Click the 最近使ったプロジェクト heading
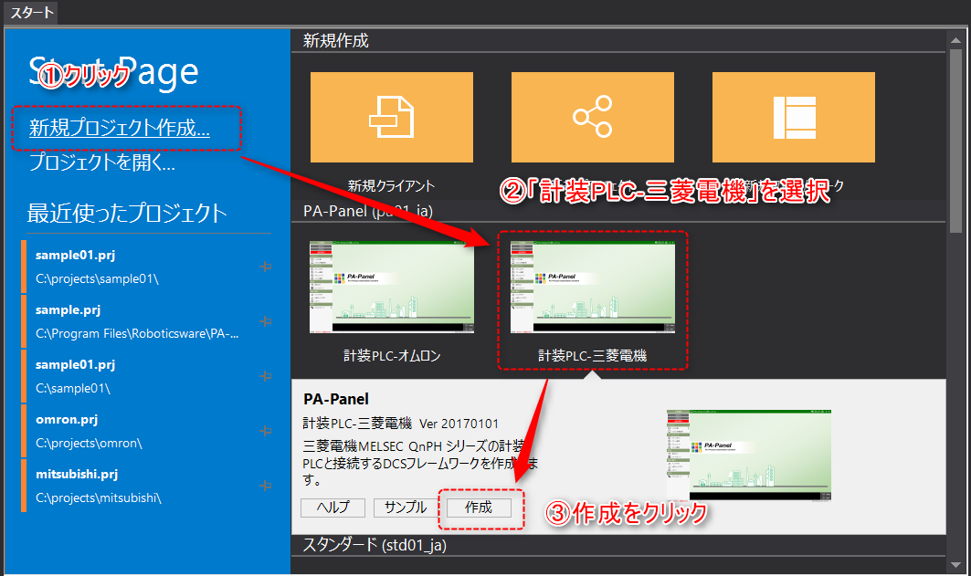This screenshot has width=971, height=576. (127, 214)
